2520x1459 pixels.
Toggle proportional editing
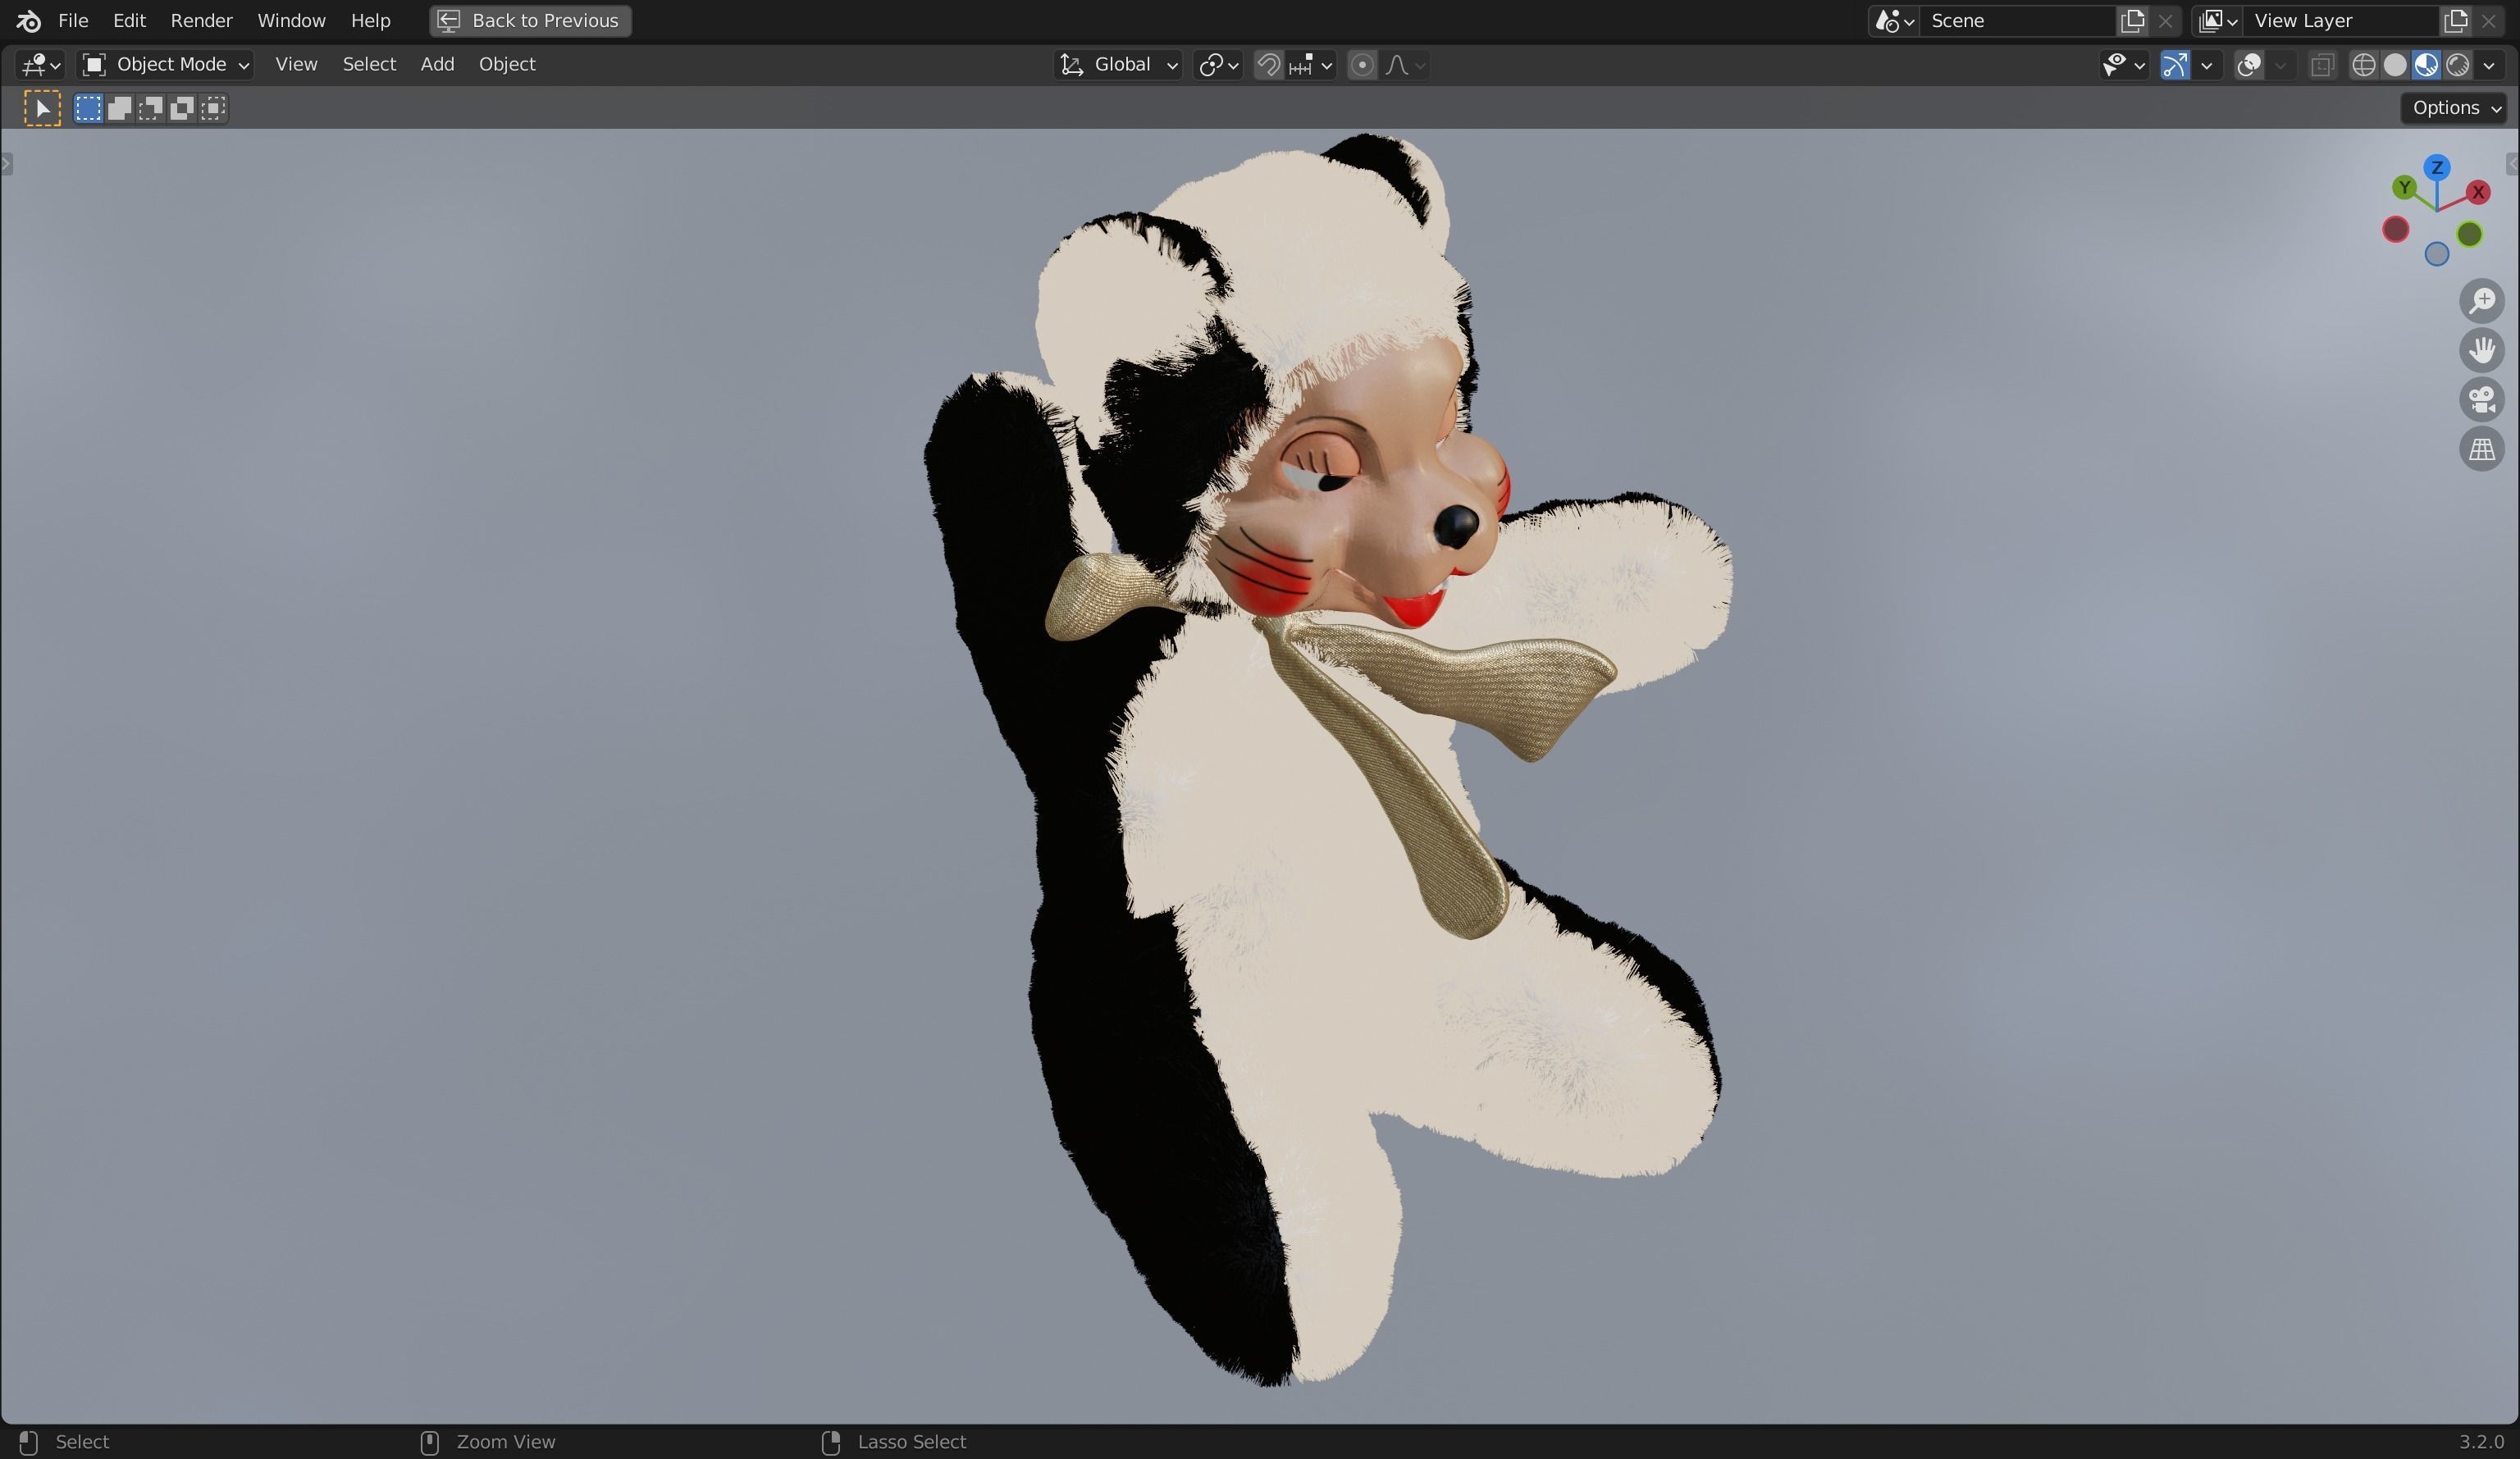1361,65
